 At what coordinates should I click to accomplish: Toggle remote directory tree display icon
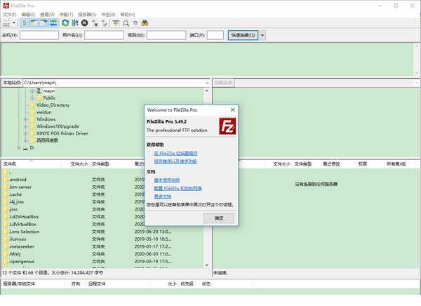(44, 23)
